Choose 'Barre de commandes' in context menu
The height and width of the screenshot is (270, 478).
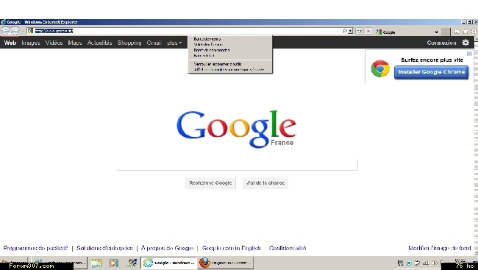[x=230, y=50]
